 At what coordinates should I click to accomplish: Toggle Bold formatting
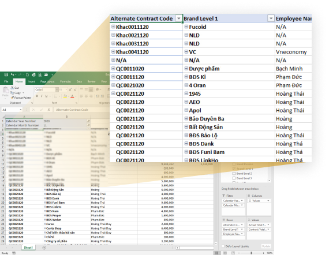tap(37, 96)
